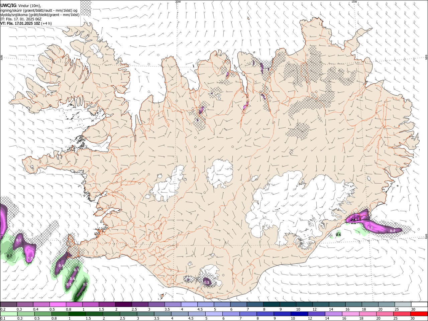Pick the crimson 25 swatch in rain scale
The width and height of the screenshot is (428, 321).
pos(402,314)
